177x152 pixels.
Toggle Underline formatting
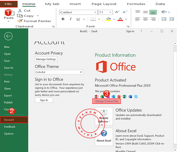pyautogui.click(x=78, y=19)
